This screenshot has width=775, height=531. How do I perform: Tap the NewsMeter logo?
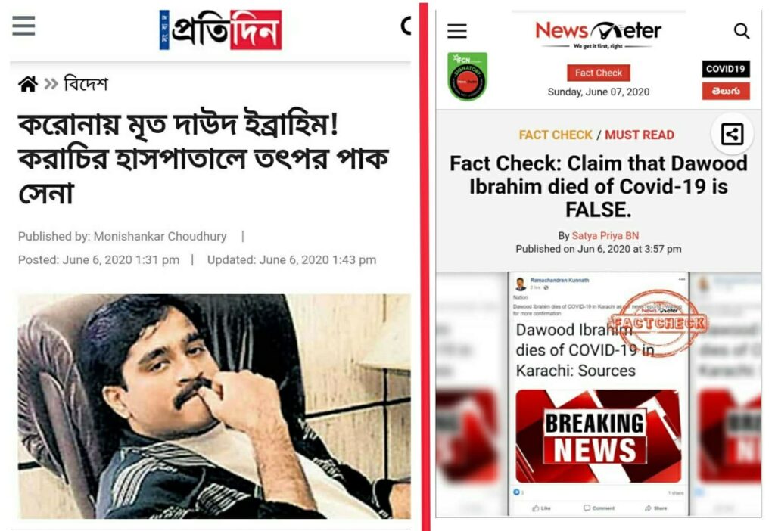point(599,33)
